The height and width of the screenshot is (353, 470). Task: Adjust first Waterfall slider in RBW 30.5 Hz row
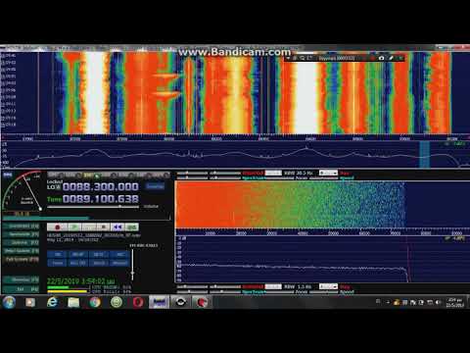pos(192,173)
